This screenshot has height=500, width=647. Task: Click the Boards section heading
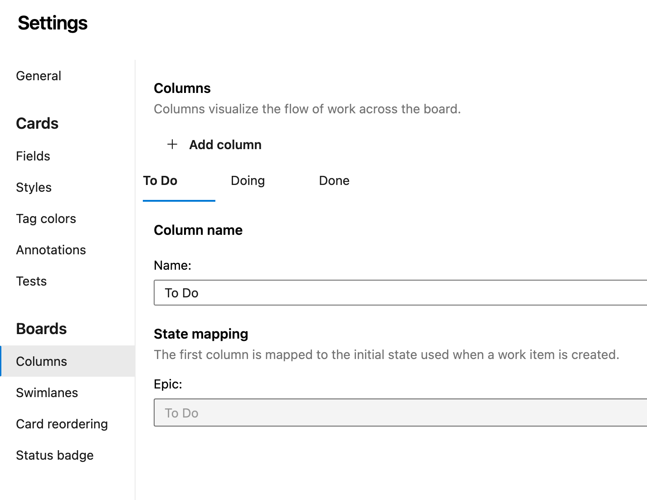pyautogui.click(x=41, y=329)
